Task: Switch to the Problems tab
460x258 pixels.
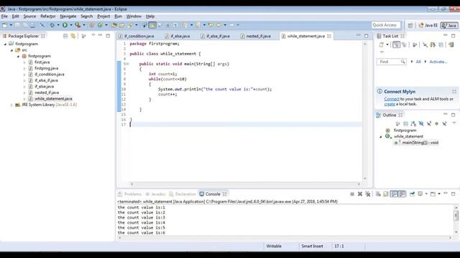Action: click(x=129, y=194)
